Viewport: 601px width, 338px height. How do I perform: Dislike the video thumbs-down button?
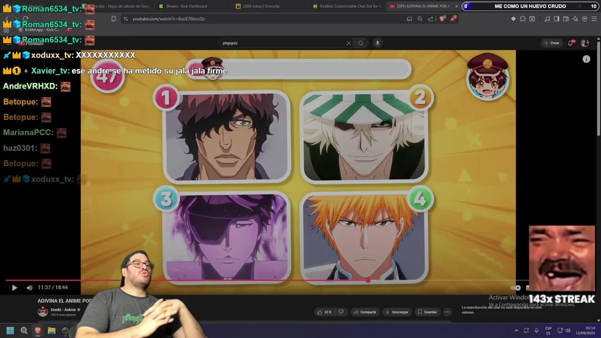341,312
